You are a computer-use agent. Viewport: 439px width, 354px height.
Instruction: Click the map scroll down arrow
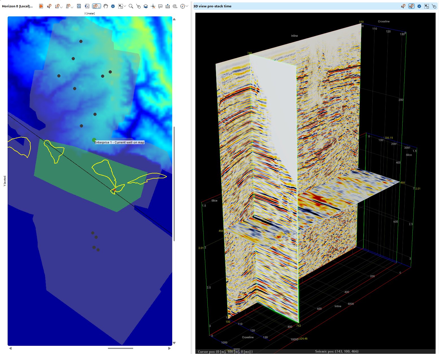[x=174, y=343]
